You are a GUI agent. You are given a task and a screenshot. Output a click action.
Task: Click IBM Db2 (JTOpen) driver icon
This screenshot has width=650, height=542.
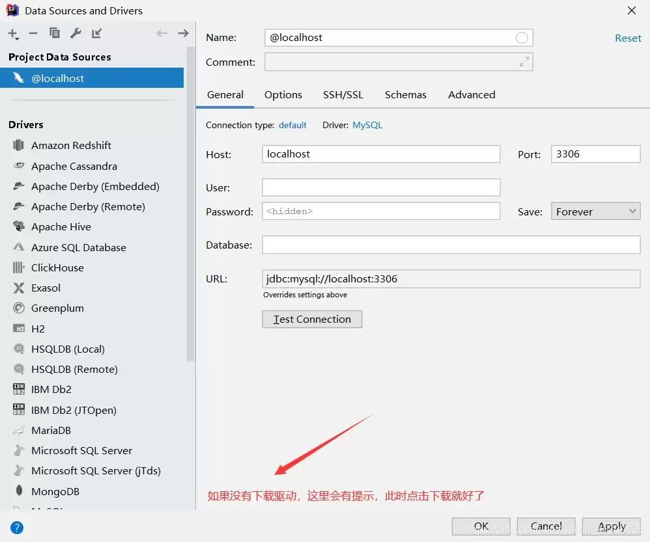click(x=19, y=409)
